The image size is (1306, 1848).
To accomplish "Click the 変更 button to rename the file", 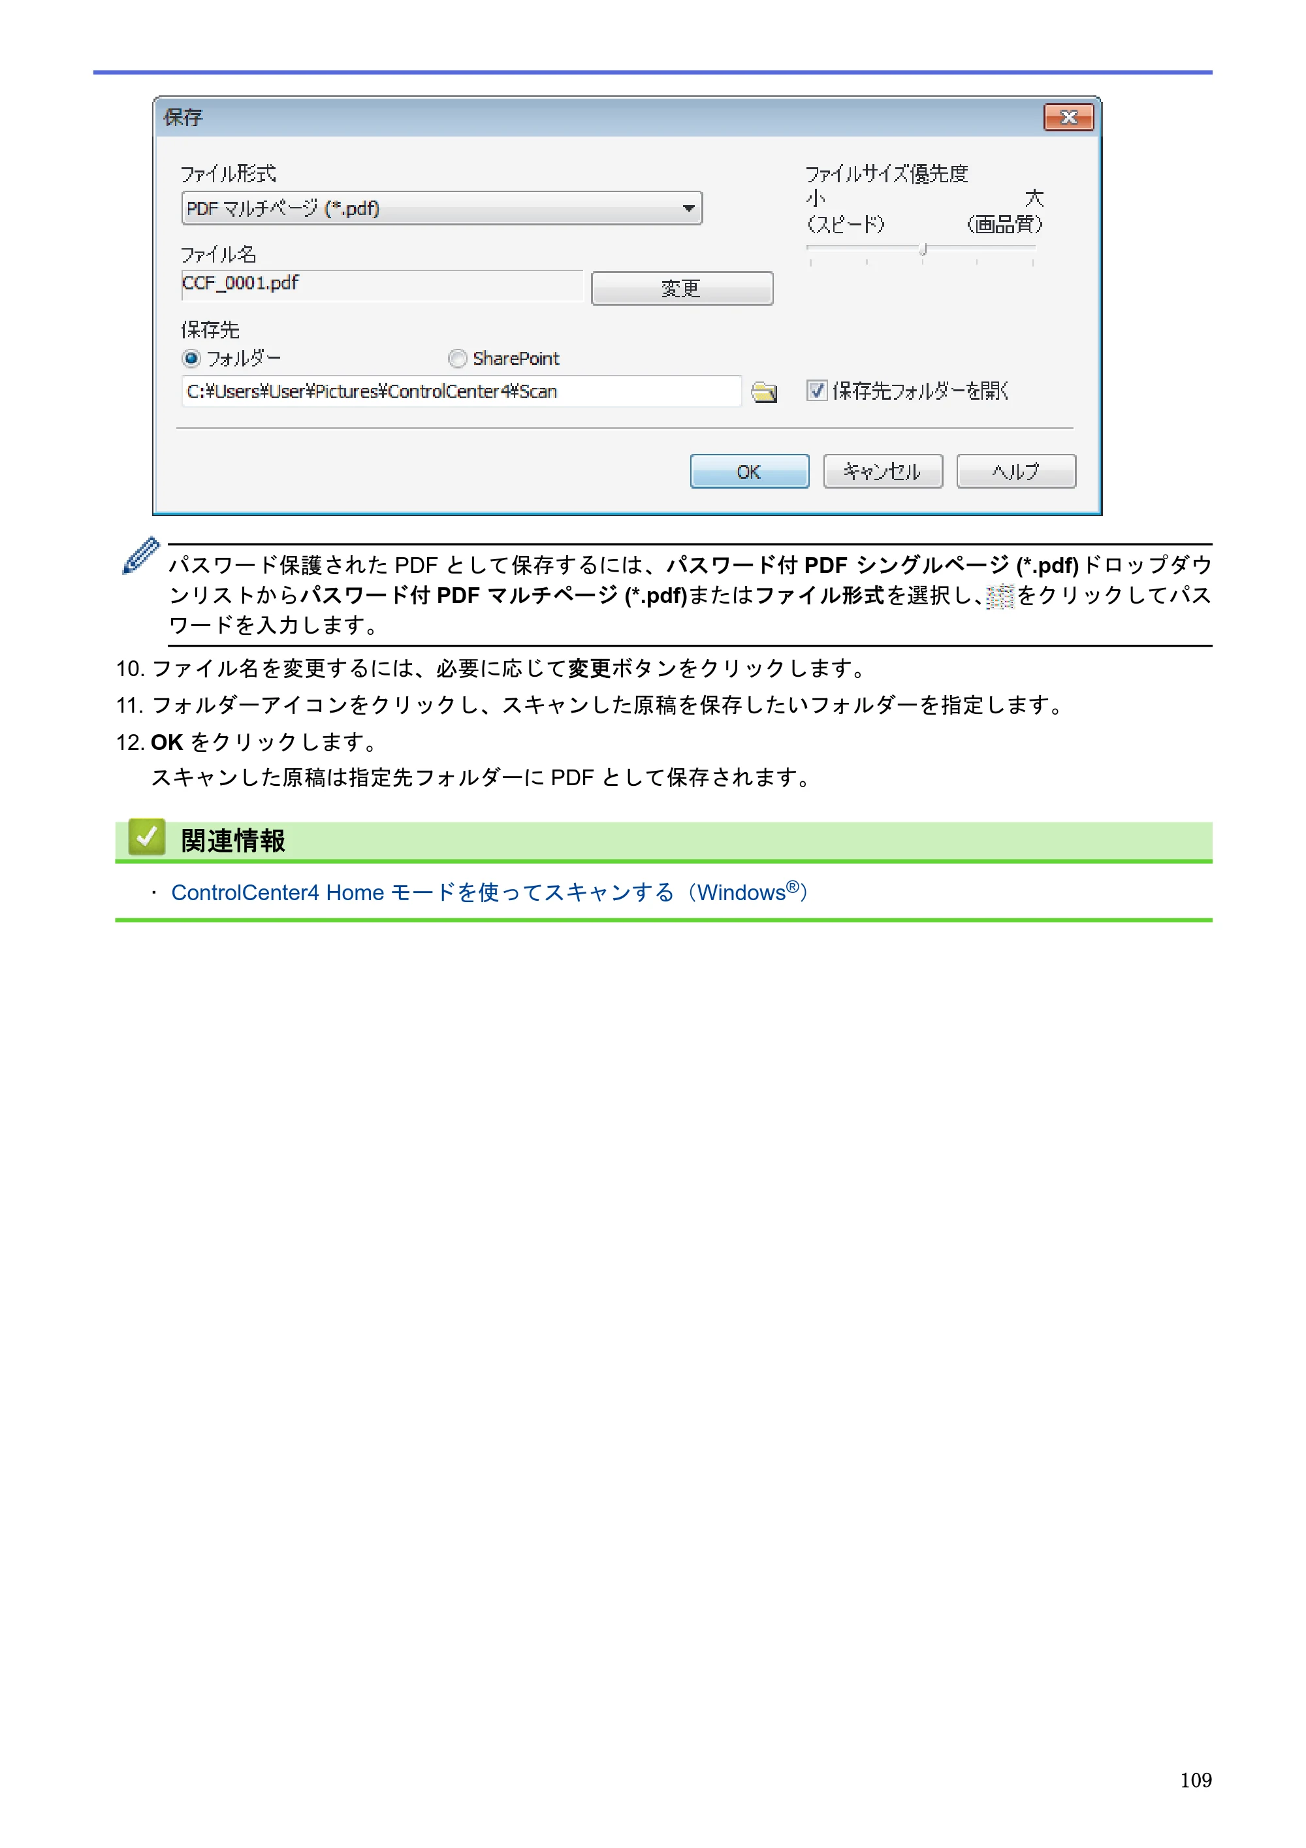I will click(x=682, y=288).
